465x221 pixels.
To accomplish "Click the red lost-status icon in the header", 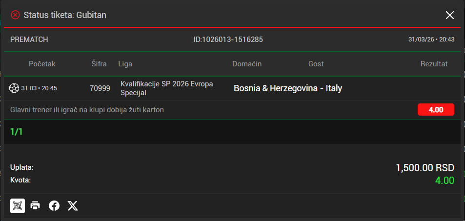I will [x=15, y=15].
